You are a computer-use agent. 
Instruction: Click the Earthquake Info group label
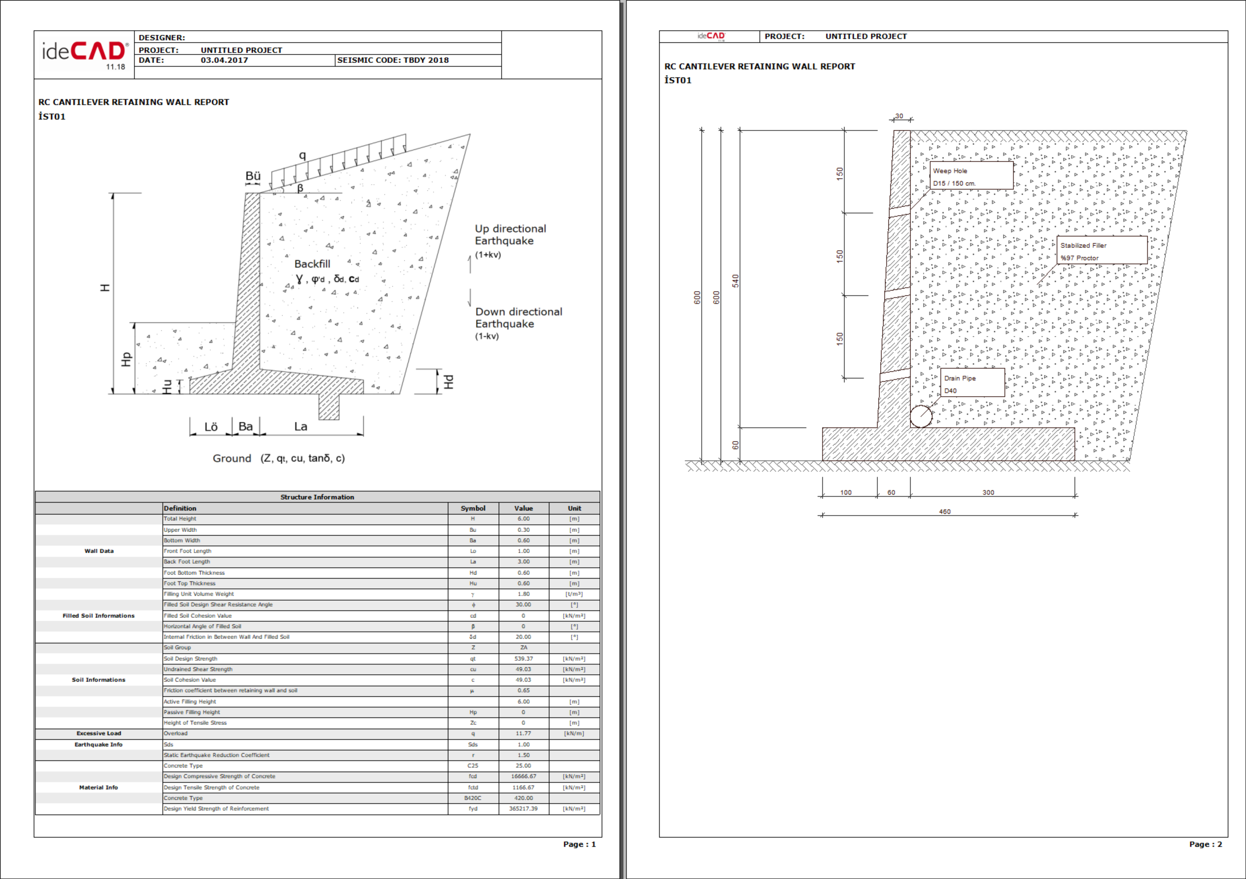pos(98,744)
